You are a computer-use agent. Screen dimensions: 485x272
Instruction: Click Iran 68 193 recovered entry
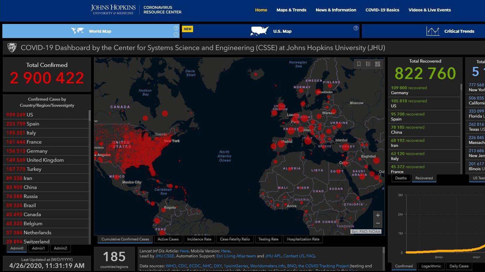point(424,143)
